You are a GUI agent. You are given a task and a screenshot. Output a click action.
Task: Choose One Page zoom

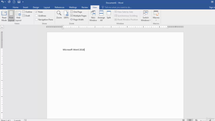76,12
